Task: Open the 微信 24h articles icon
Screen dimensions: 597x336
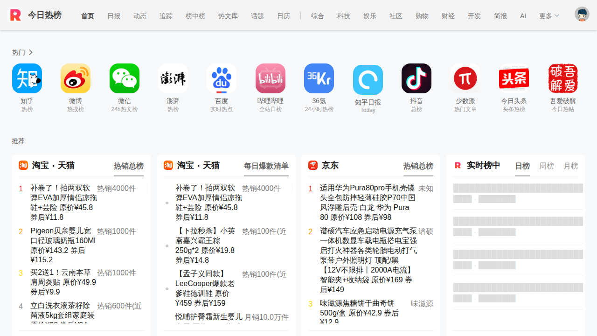Action: (125, 78)
